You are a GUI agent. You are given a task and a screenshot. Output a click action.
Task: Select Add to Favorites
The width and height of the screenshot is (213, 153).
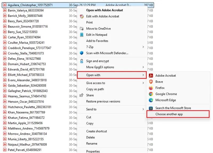[97, 41]
